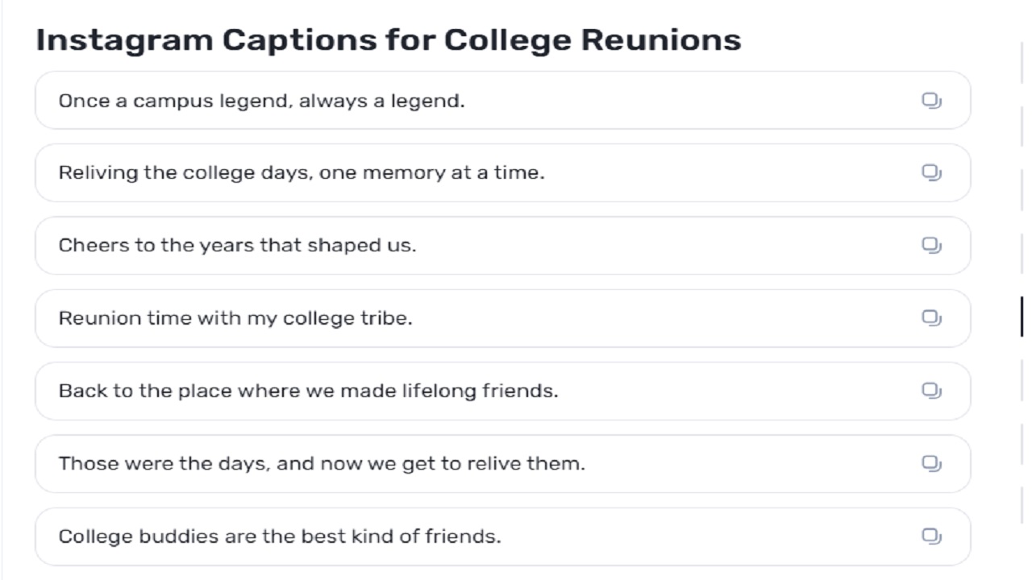Copy the 'College buddies' caption

pos(931,536)
